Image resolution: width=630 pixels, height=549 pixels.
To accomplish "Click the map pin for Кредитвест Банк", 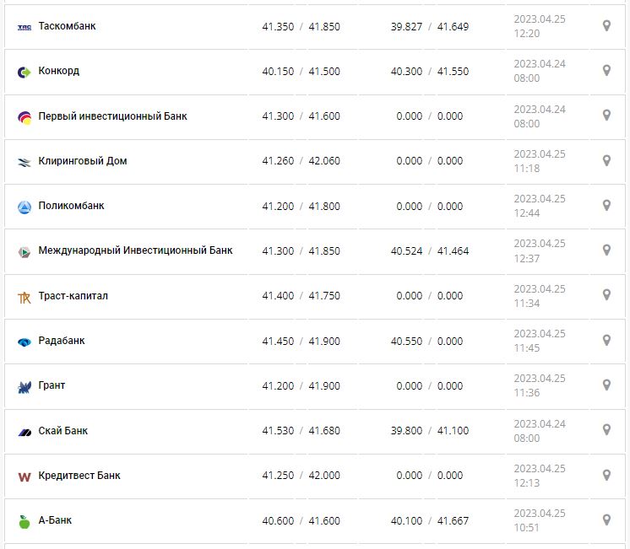I will tap(606, 475).
